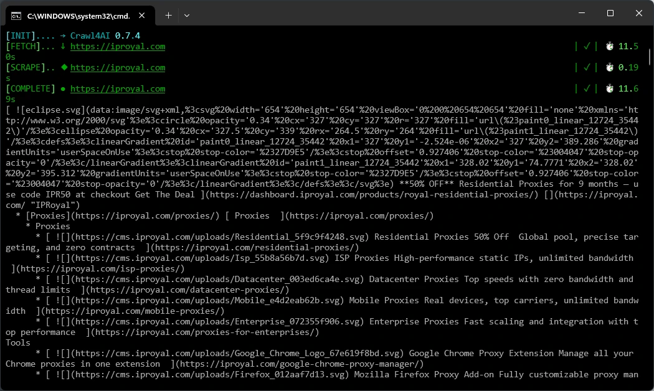Click the stopwatch icon beside 0.19
Screen dimensions: 654x391
click(609, 67)
